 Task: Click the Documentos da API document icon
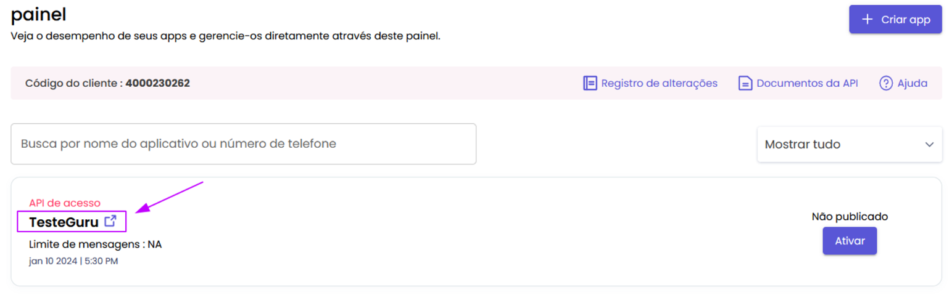pos(745,83)
